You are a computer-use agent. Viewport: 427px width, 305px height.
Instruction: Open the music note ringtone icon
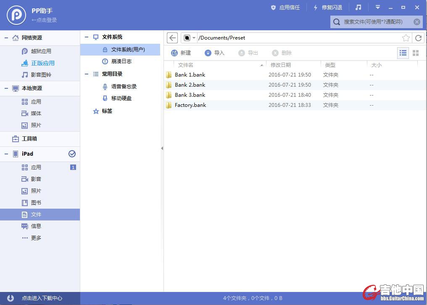click(x=358, y=8)
